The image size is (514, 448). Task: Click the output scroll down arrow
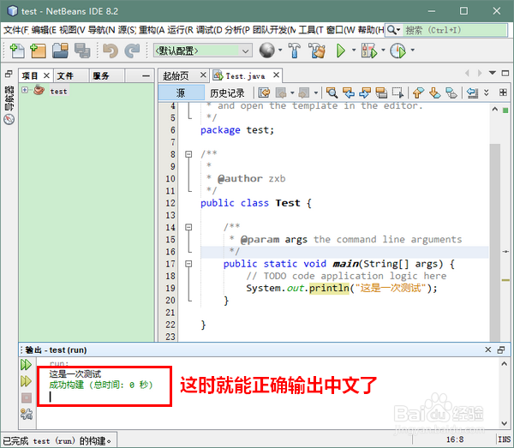(505, 423)
